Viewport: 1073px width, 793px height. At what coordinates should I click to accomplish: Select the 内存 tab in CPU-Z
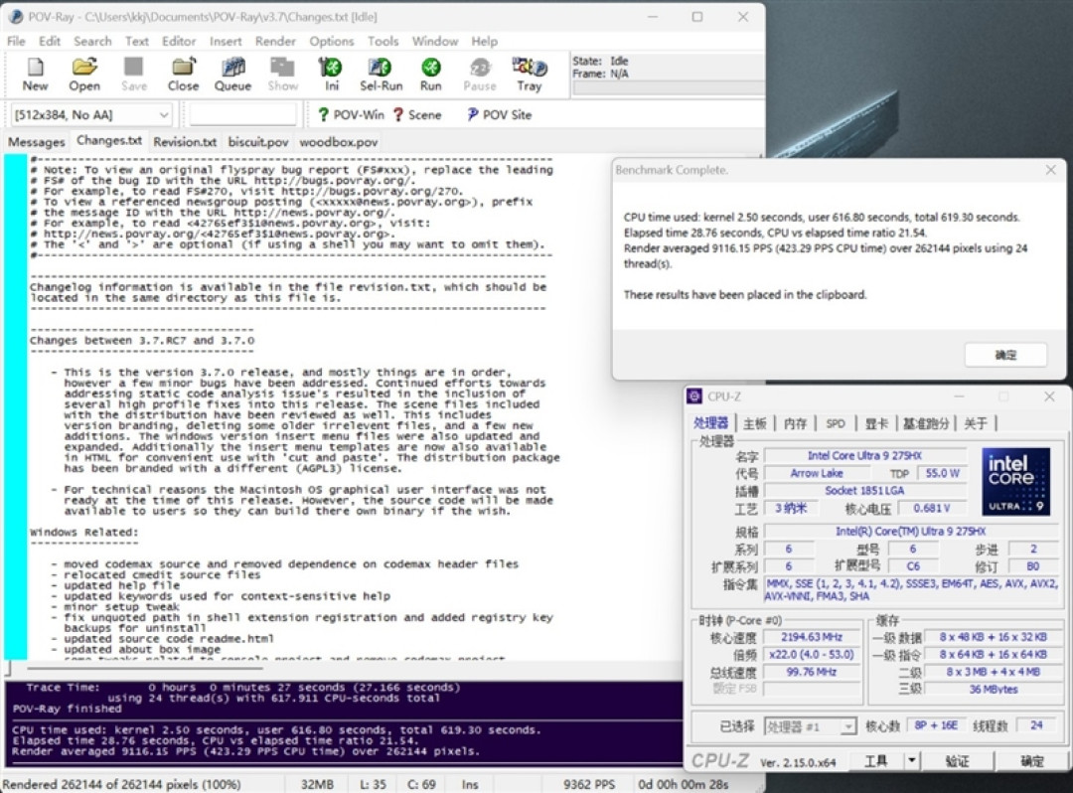pyautogui.click(x=795, y=423)
